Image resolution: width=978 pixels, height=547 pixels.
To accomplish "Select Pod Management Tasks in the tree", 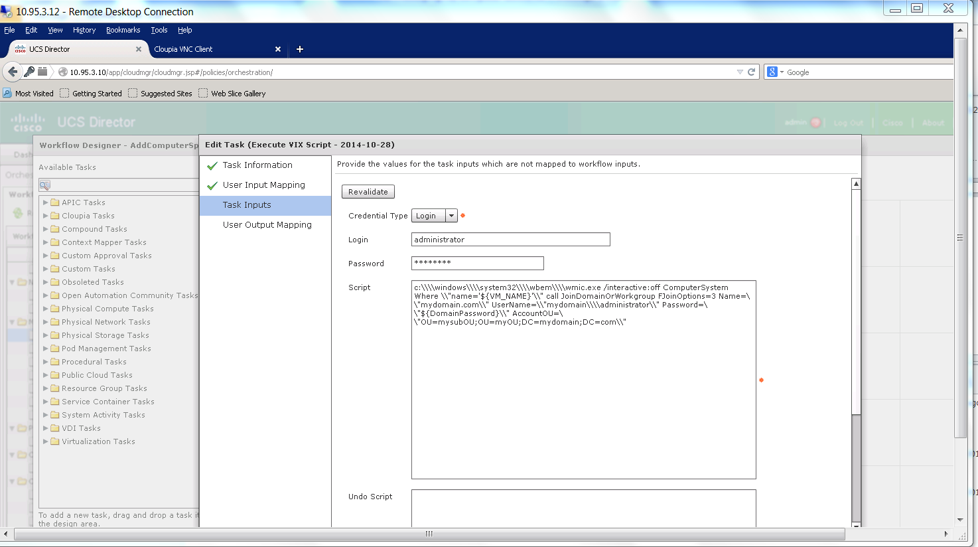I will click(106, 349).
